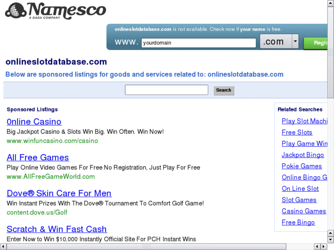Open the On Line Slot related search
The width and height of the screenshot is (334, 250).
300,189
